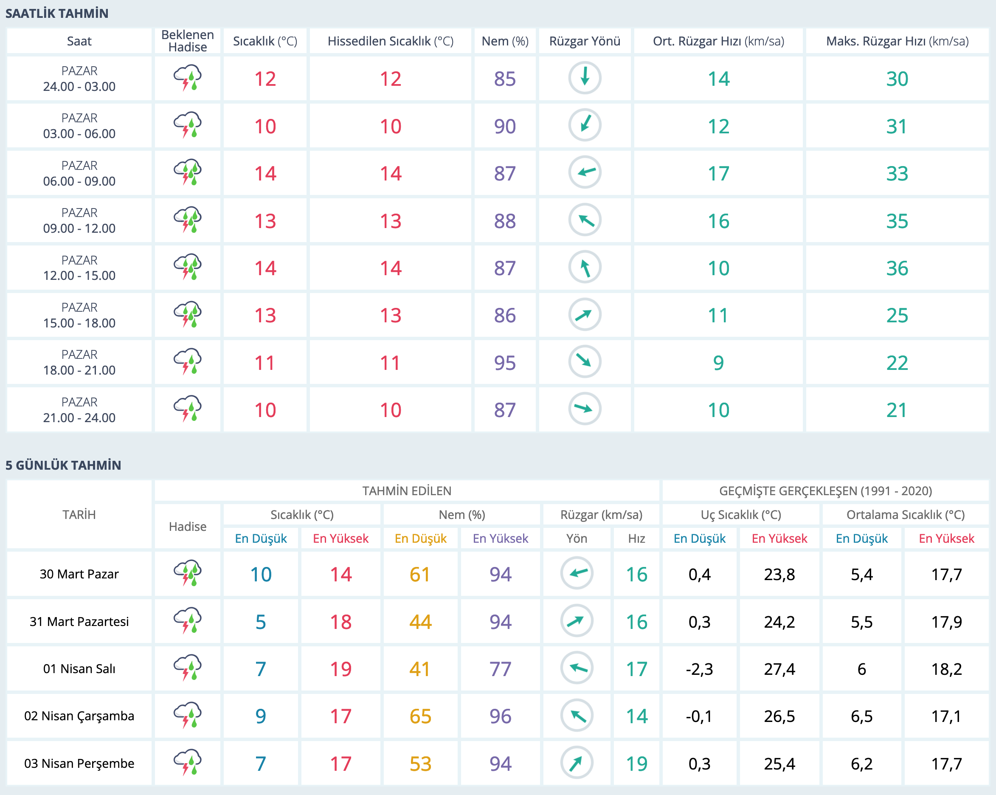Click weather icon for 30 Mart Pazar
The image size is (996, 795).
click(x=188, y=574)
